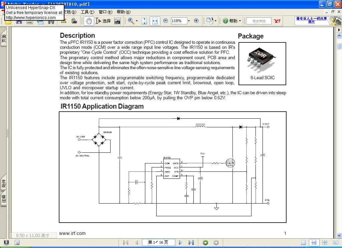
Task: Click the Package heading
Action: pos(250,36)
